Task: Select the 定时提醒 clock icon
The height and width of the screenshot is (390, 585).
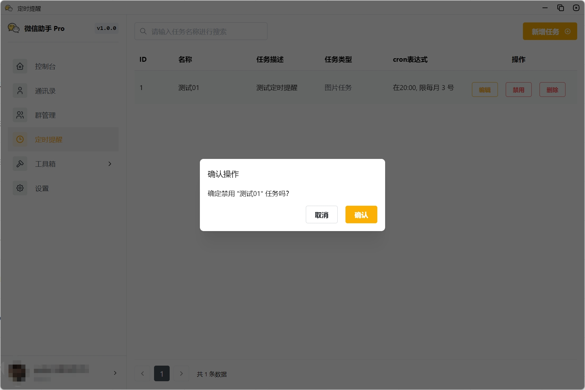Action: tap(20, 139)
